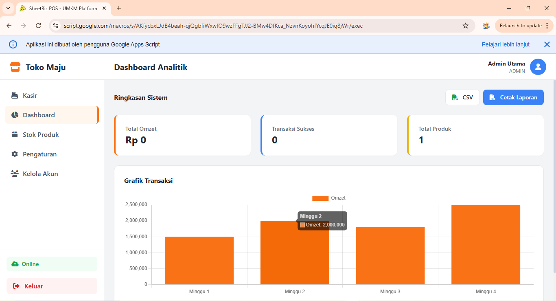
Task: Click the Toko Maju store logo icon
Action: click(x=15, y=67)
